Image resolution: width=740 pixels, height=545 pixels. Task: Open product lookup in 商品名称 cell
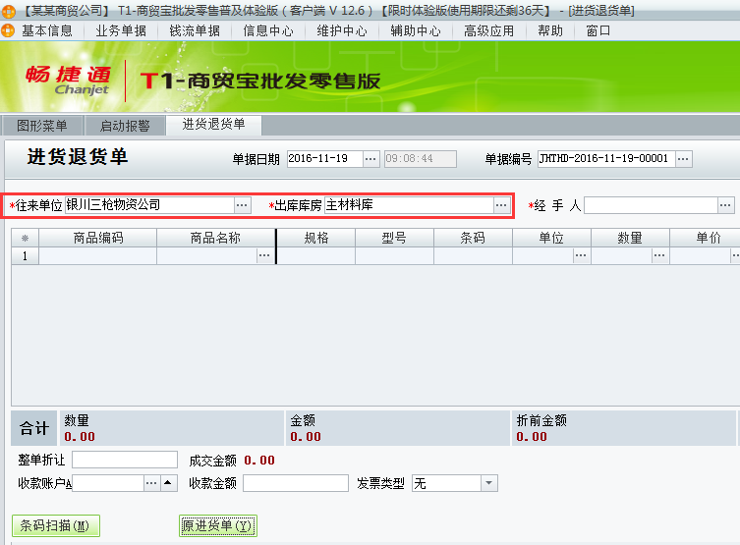pos(264,255)
